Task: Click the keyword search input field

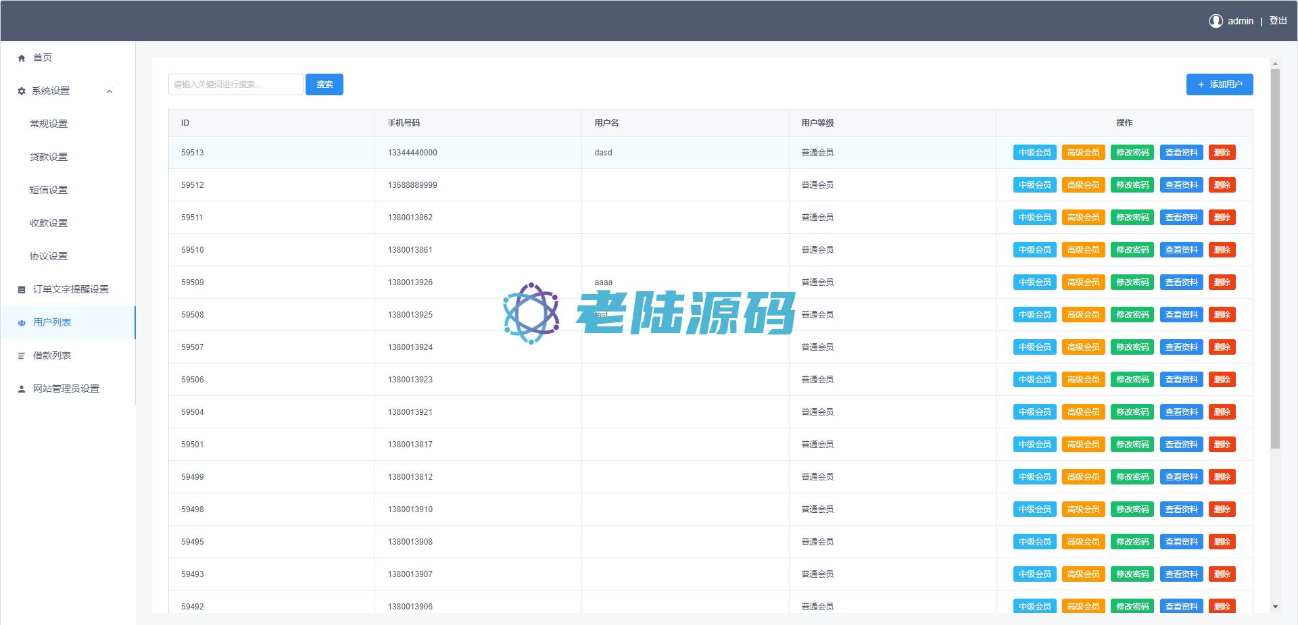Action: (x=235, y=84)
